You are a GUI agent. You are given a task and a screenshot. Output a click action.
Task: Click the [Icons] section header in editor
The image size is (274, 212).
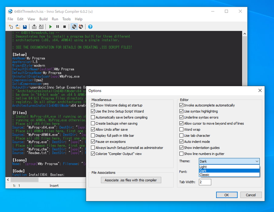[20, 160]
